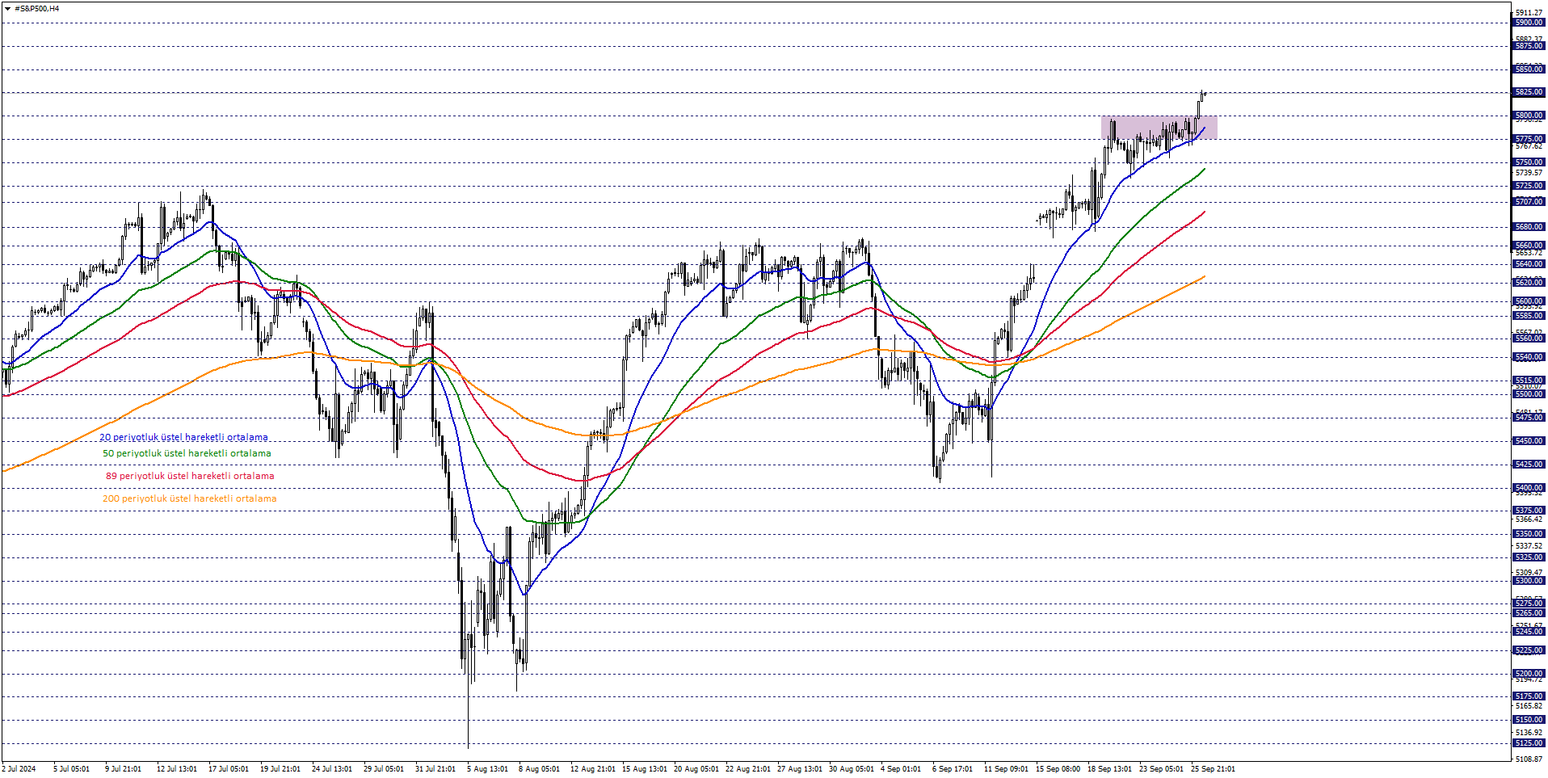This screenshot has height=778, width=1548.
Task: Click the '50 periyotluk üstel hareketli ortalama' label
Action: tap(187, 453)
